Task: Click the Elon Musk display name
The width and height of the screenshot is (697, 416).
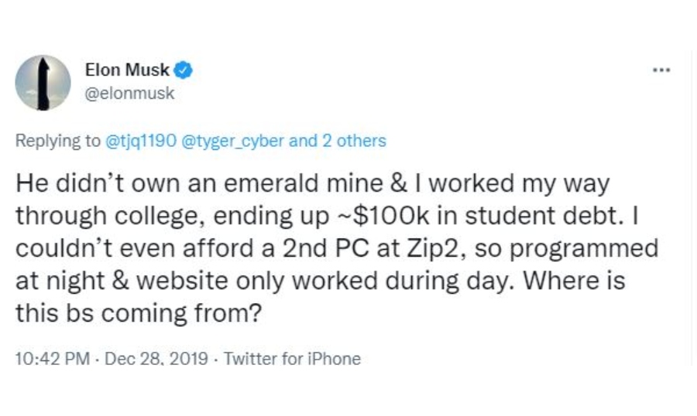Action: click(127, 70)
